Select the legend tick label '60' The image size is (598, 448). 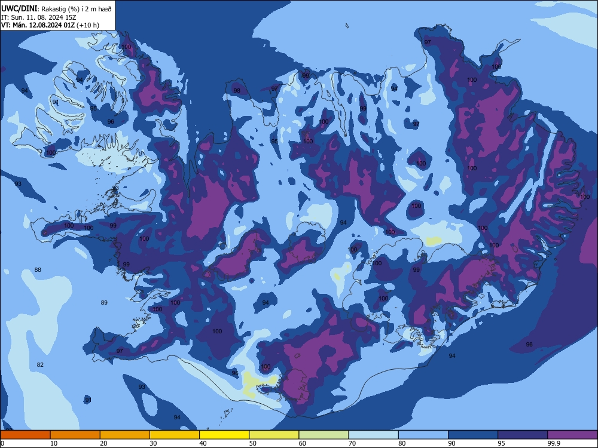tap(303, 443)
